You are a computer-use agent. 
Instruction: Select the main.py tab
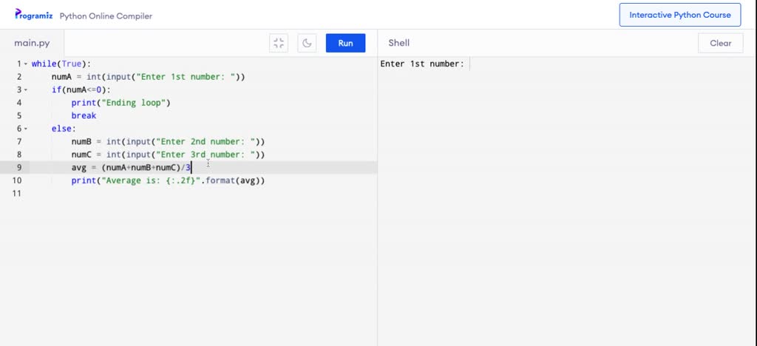(32, 43)
